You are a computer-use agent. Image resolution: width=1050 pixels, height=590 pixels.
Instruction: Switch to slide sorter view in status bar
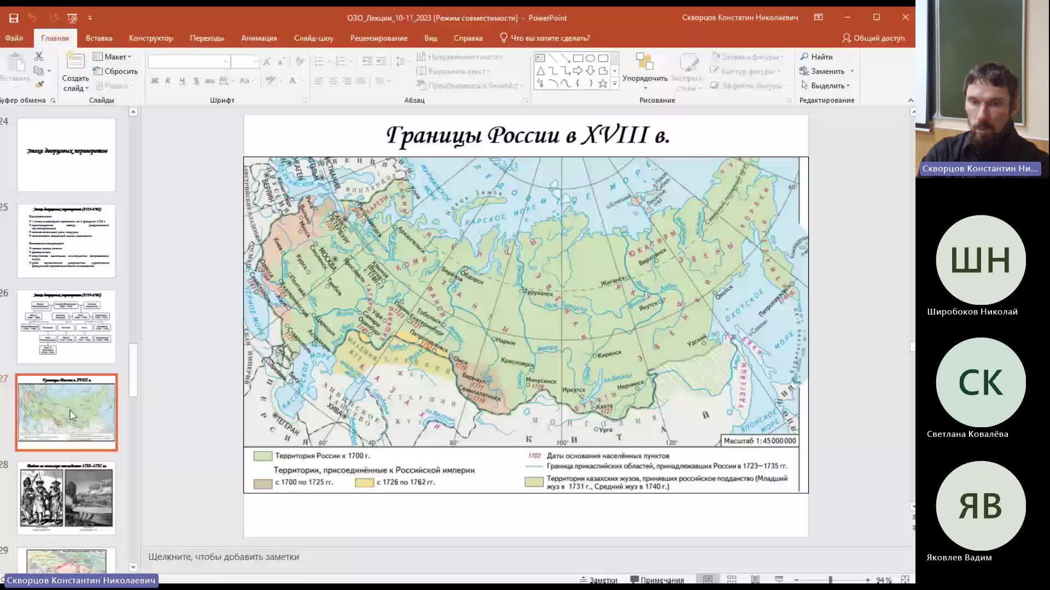tap(732, 580)
